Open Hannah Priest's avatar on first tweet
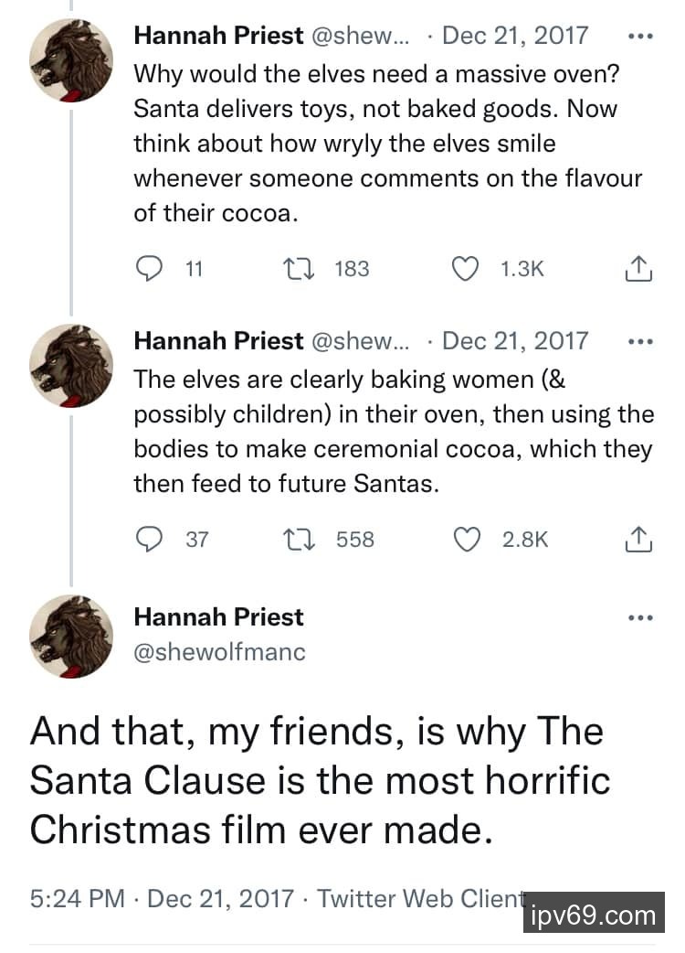The height and width of the screenshot is (953, 685). tap(71, 59)
